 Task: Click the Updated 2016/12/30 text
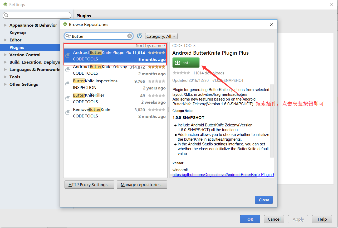[x=190, y=80]
